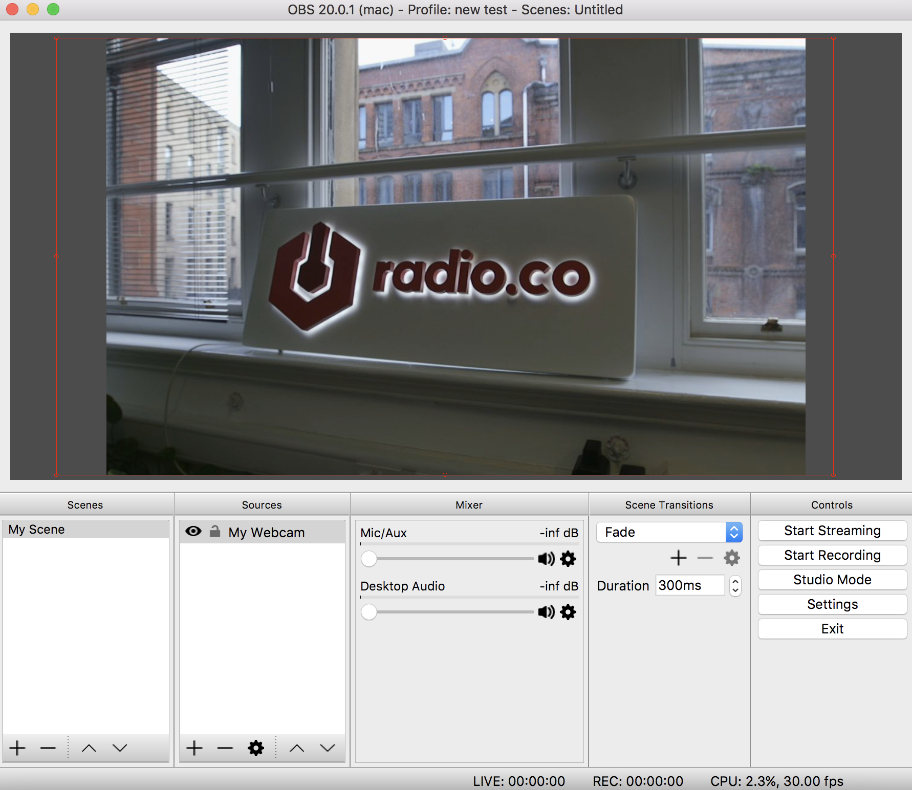Open Settings from Controls panel

click(832, 604)
